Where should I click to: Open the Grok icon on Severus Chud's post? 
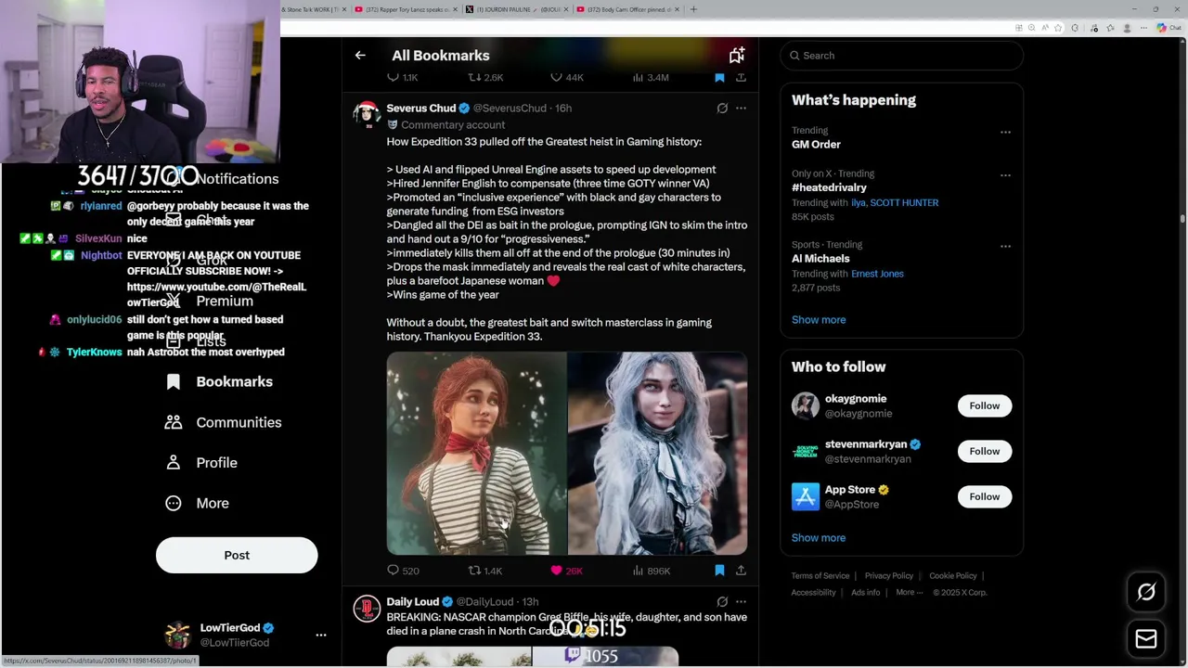tap(722, 109)
